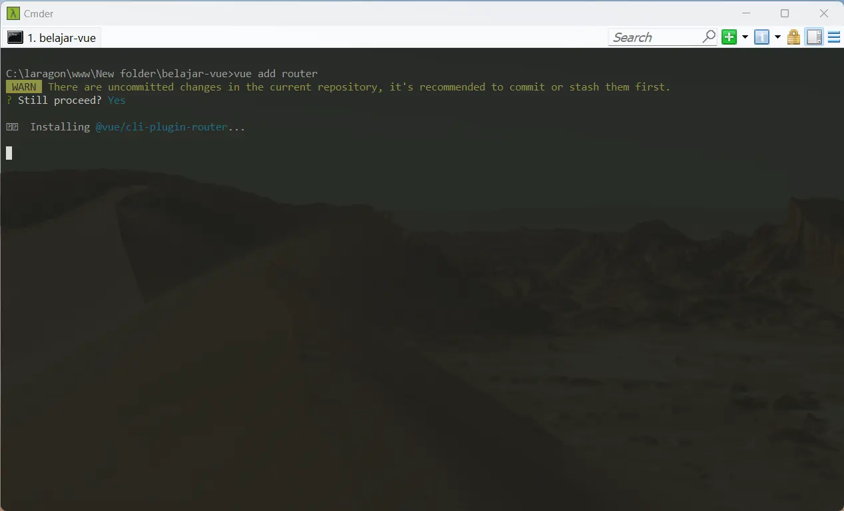Click the 'Yes' answer text
Viewport: 844px width, 511px height.
pos(116,100)
